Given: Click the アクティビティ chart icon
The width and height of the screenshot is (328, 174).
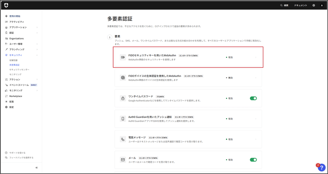Looking at the screenshot, I should (6, 22).
